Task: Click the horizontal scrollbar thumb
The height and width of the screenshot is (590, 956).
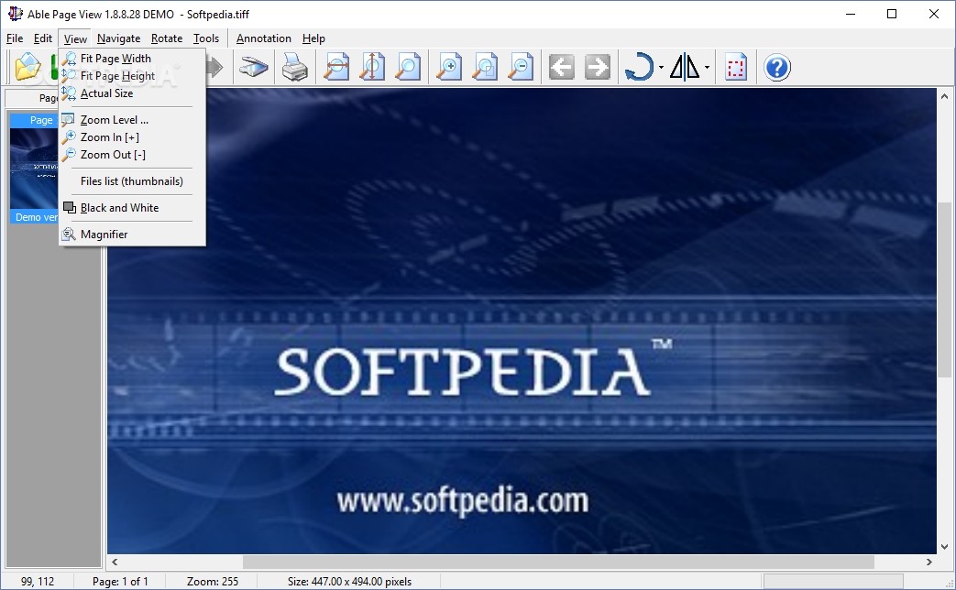Action: (x=558, y=562)
